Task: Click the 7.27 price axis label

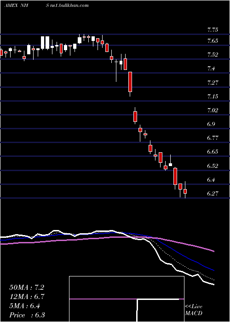Action: [x=213, y=83]
